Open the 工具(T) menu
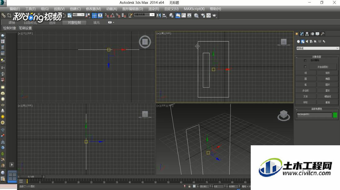 click(30, 9)
